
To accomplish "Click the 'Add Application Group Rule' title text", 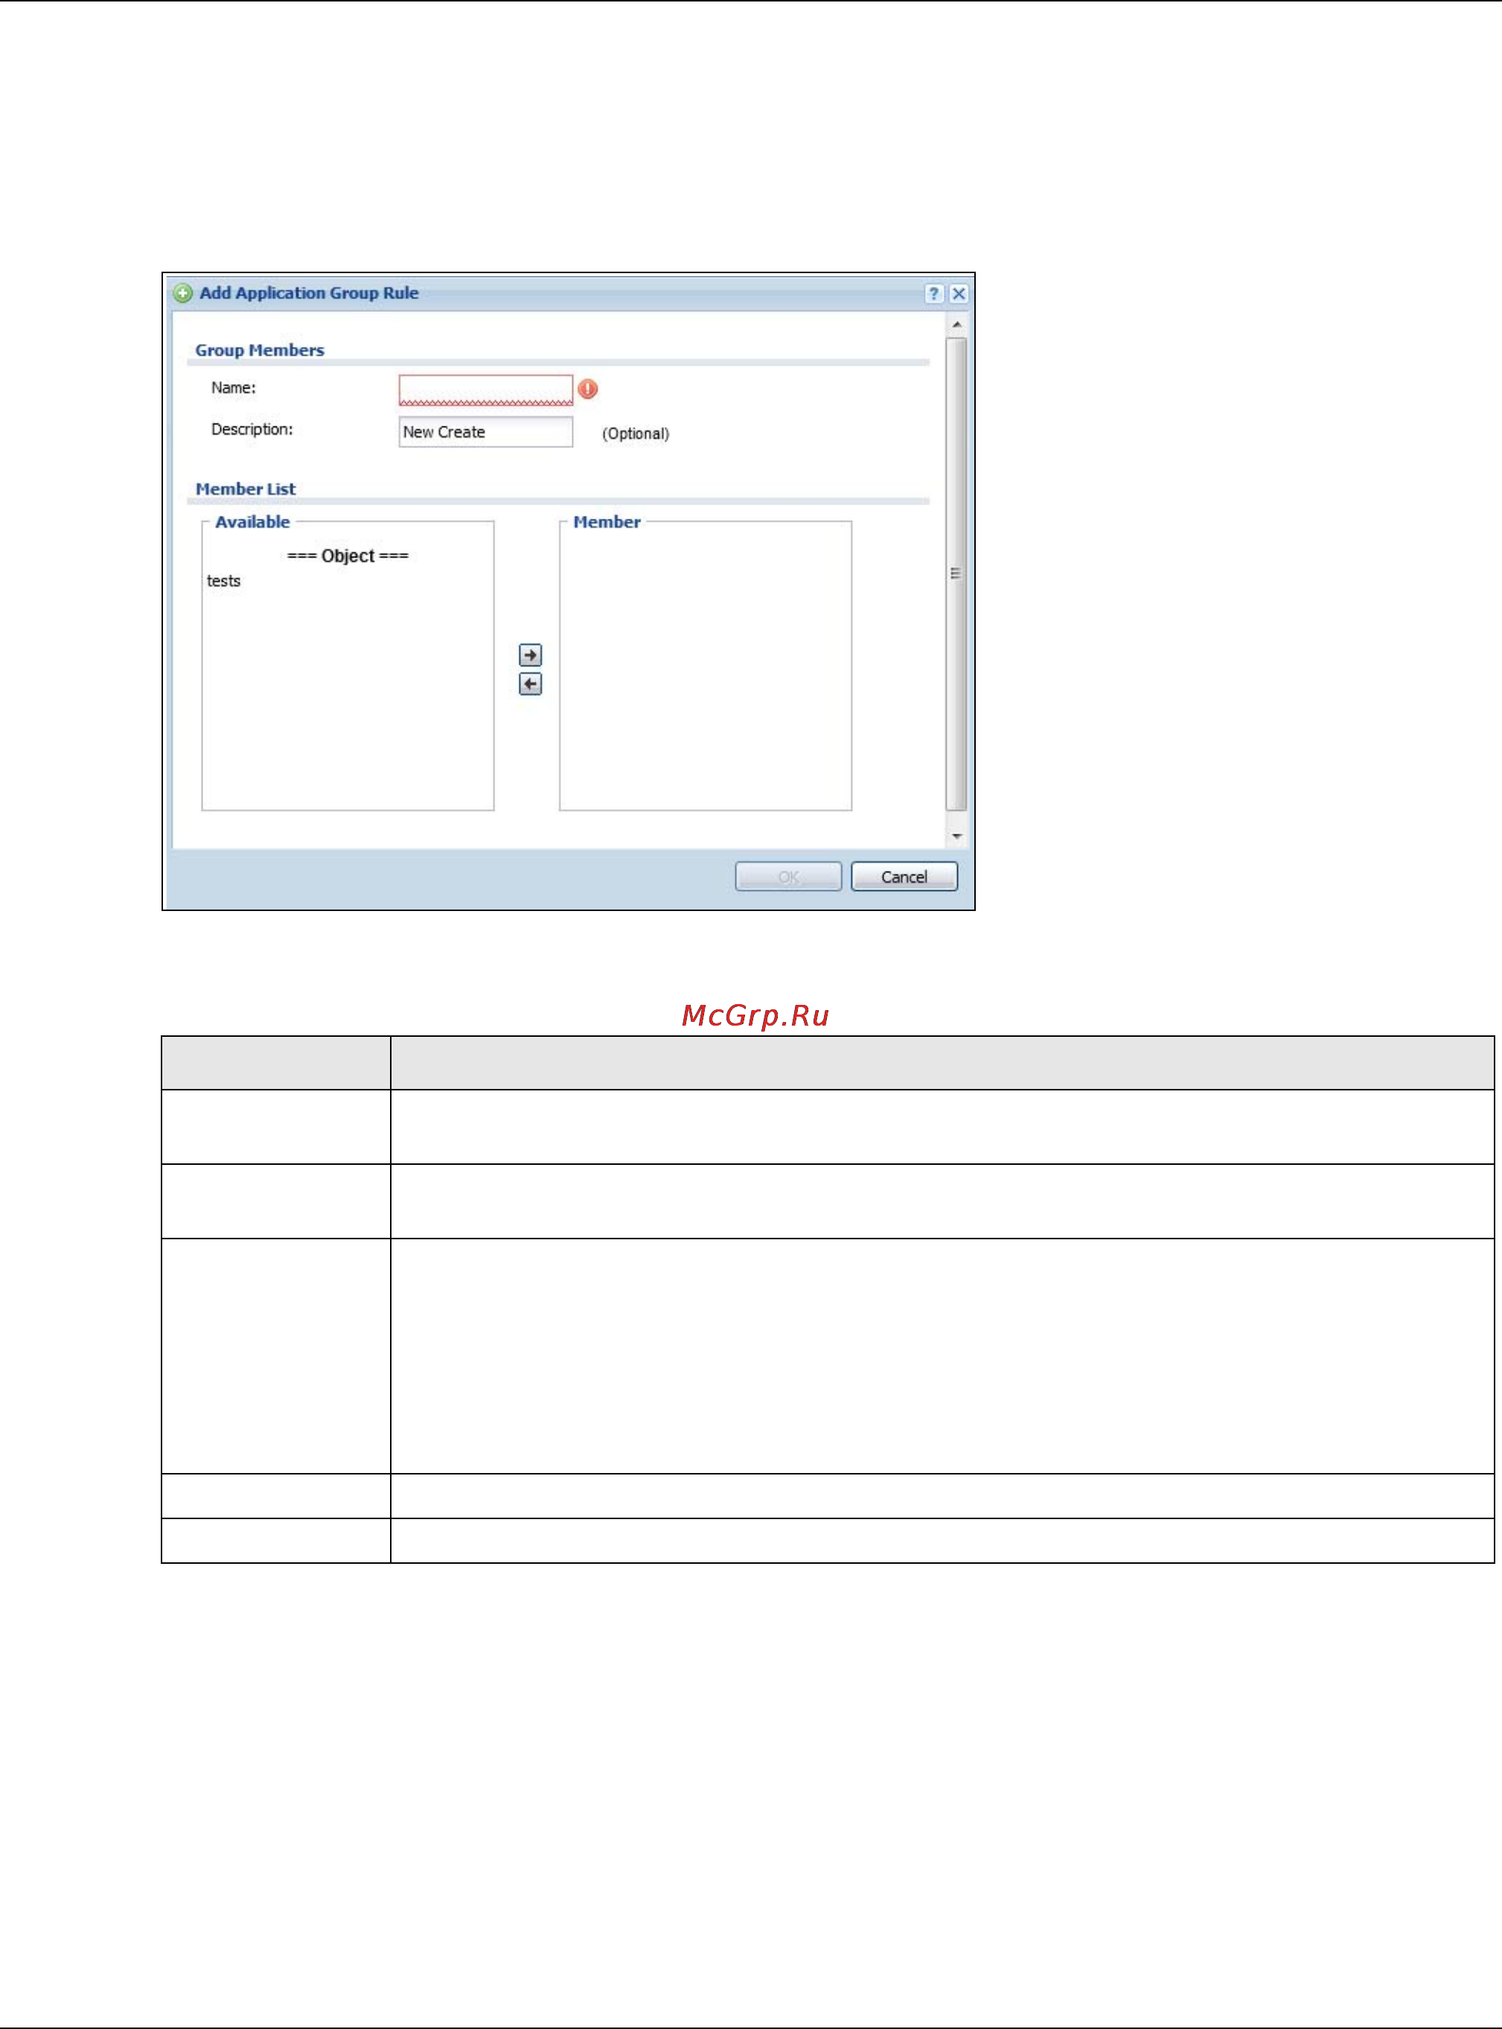I will 309,293.
